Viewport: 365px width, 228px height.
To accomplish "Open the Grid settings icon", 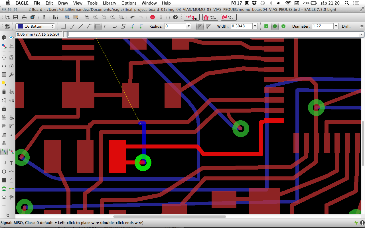I will [x=7, y=26].
